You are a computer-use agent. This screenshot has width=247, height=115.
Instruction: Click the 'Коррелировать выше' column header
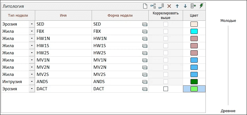click(x=165, y=16)
